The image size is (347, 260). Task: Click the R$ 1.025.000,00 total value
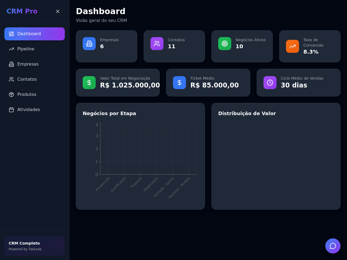coord(130,85)
